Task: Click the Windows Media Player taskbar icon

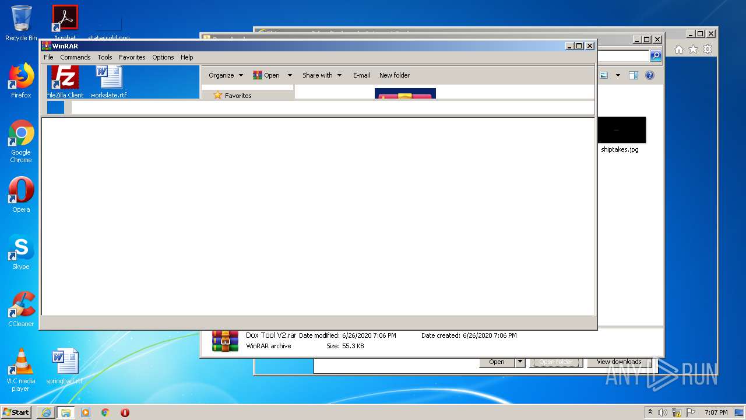Action: (x=86, y=412)
